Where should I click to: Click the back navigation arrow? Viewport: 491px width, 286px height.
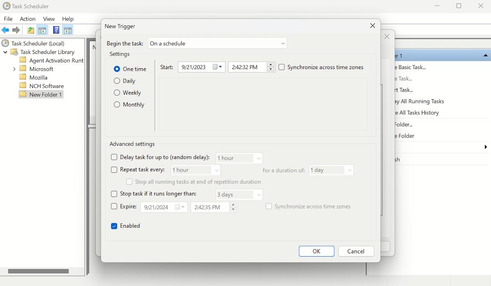5,29
